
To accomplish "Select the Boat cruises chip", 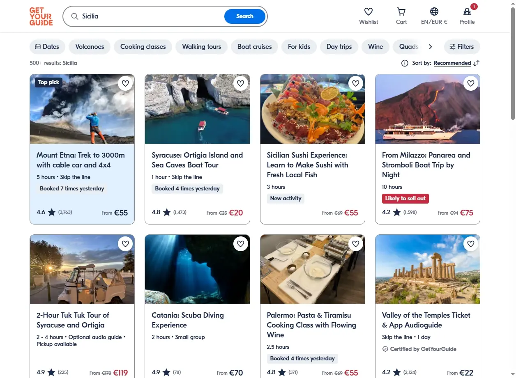I will pos(255,47).
